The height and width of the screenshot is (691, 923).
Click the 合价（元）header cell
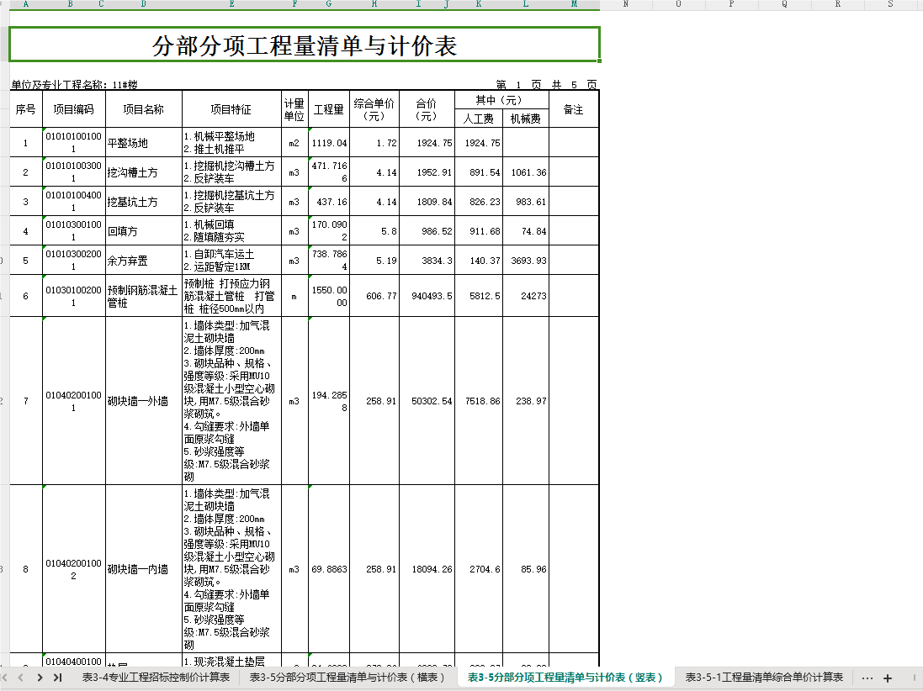427,109
